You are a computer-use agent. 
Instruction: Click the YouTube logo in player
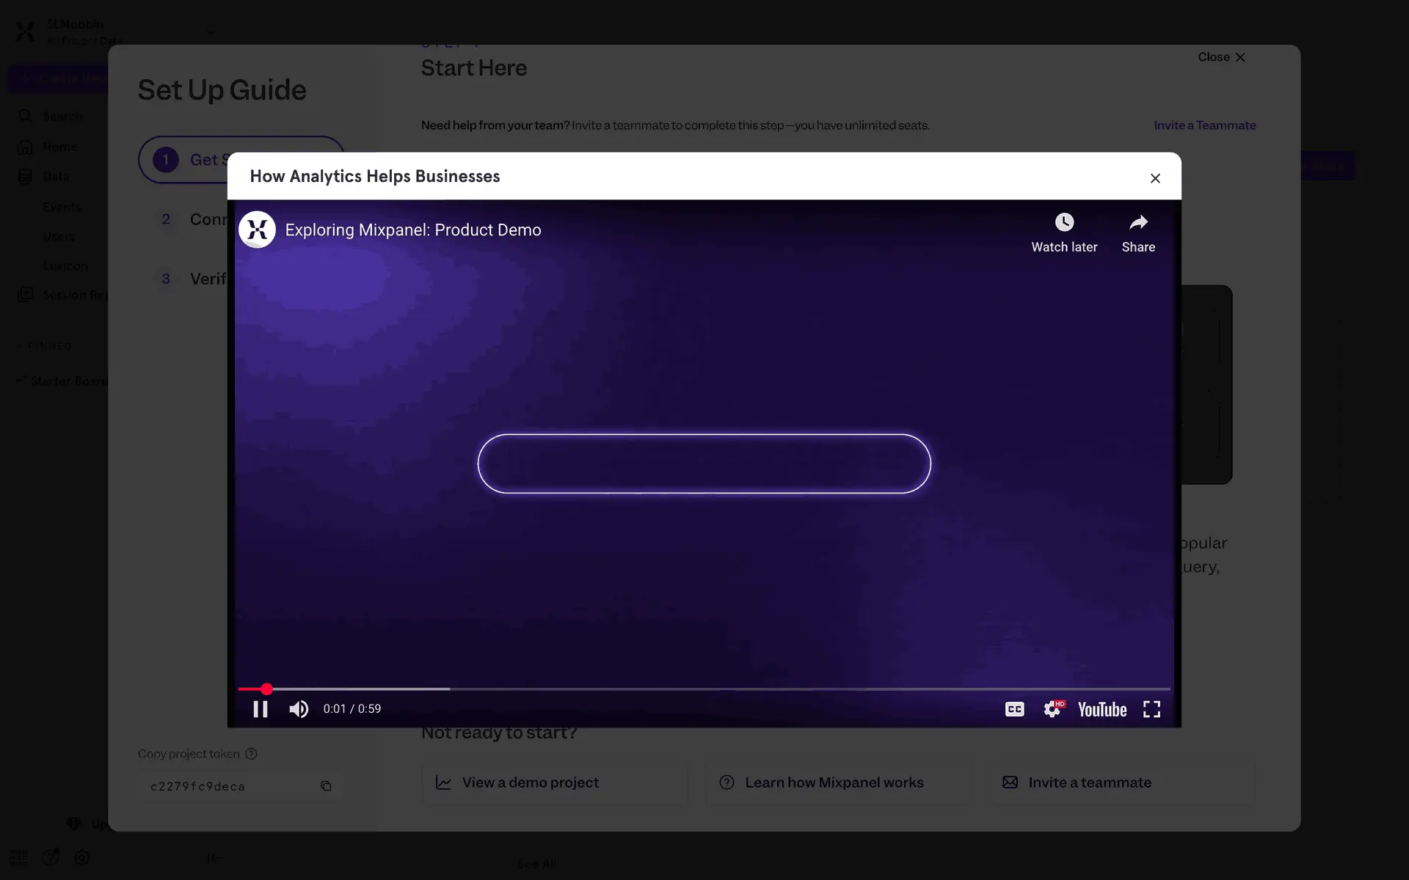tap(1102, 709)
